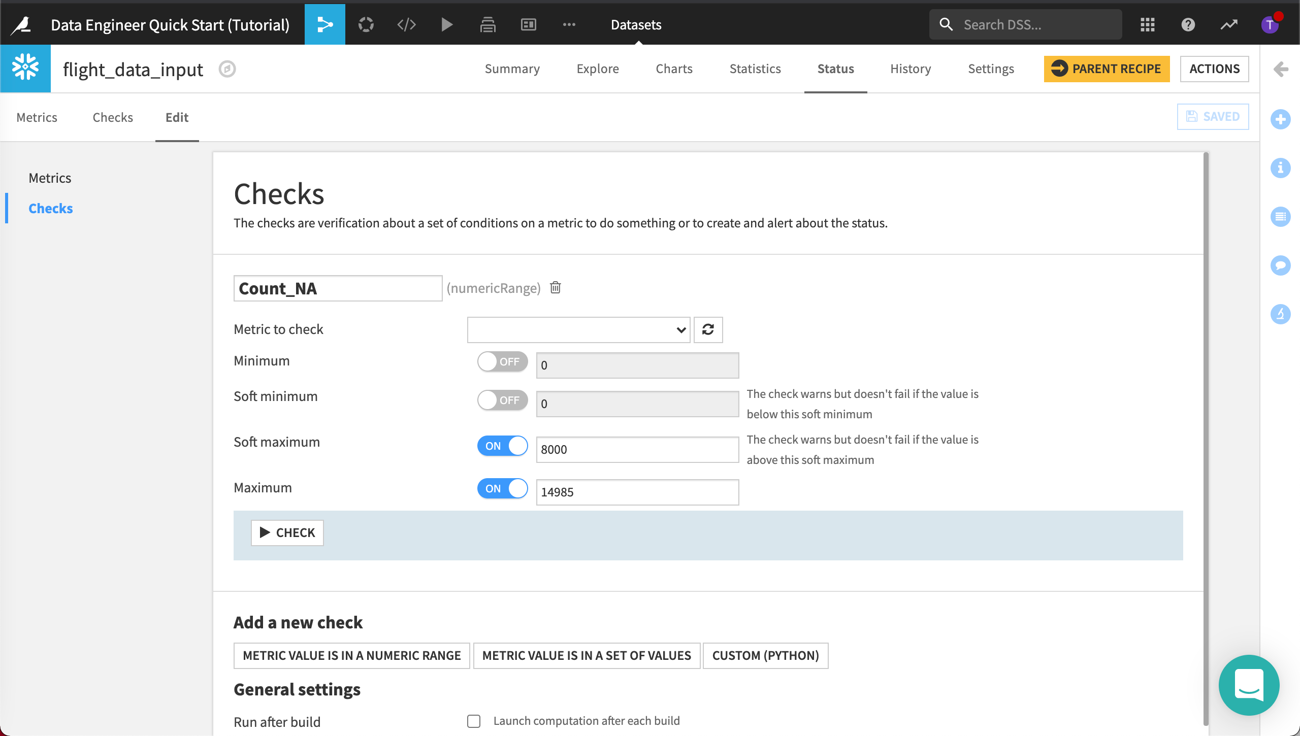Switch to the Summary tab
The width and height of the screenshot is (1300, 736).
[512, 69]
